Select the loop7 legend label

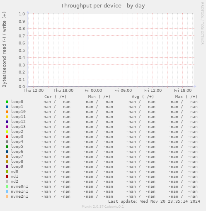pyautogui.click(x=17, y=157)
